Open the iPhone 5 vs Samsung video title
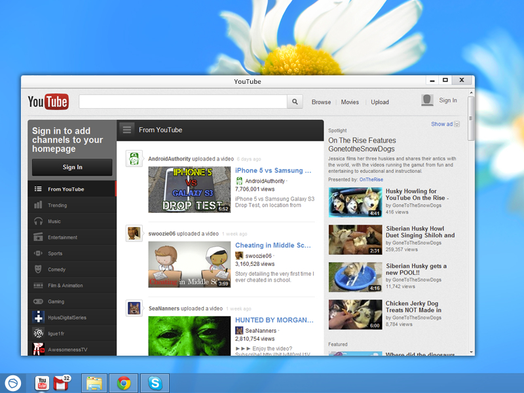524x393 pixels. (x=273, y=170)
